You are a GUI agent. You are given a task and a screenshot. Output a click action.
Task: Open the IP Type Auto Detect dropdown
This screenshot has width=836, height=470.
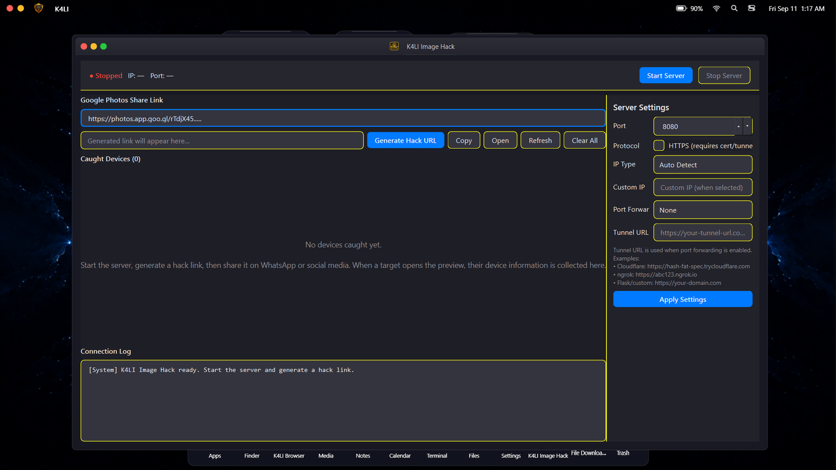point(703,164)
